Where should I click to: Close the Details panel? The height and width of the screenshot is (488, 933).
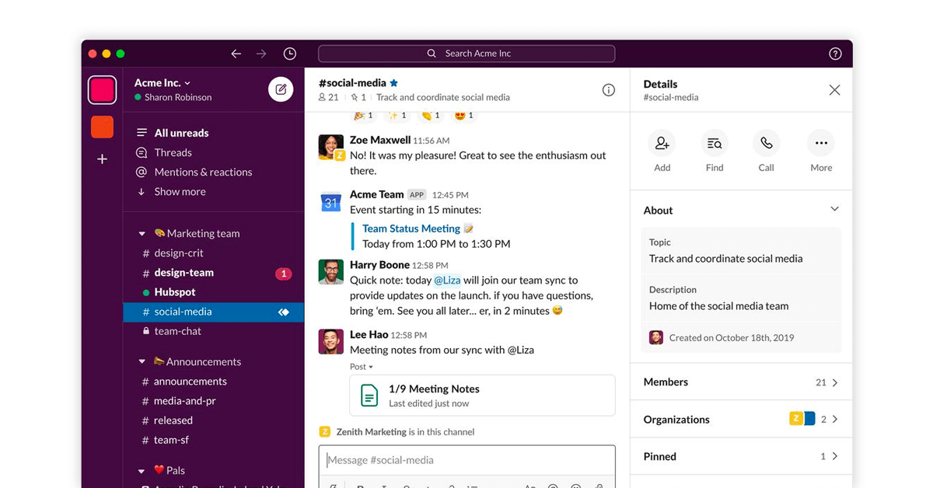point(834,90)
